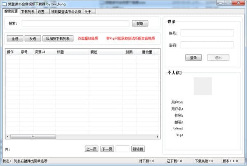Click the red 非Vip notice text

(x=130, y=38)
